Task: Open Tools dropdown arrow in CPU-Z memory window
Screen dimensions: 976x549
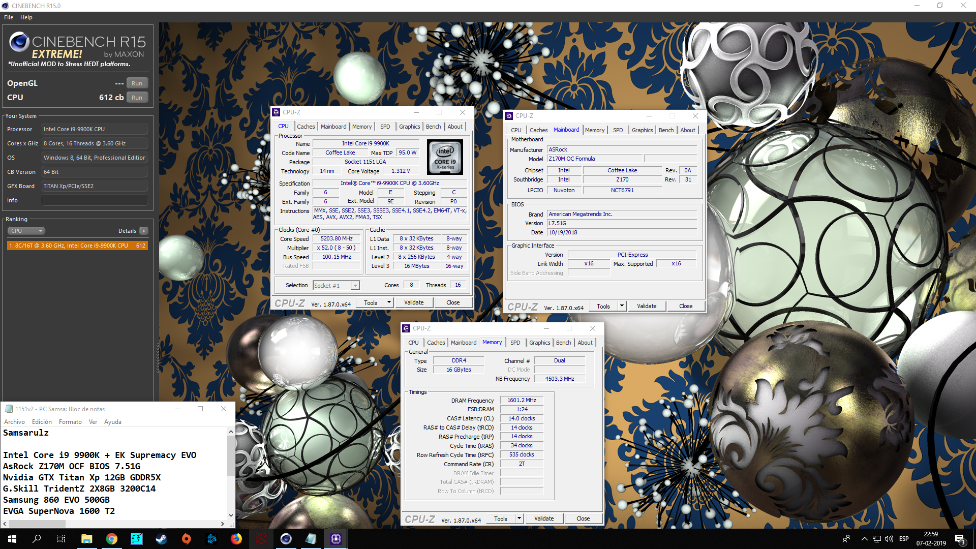Action: coord(519,518)
